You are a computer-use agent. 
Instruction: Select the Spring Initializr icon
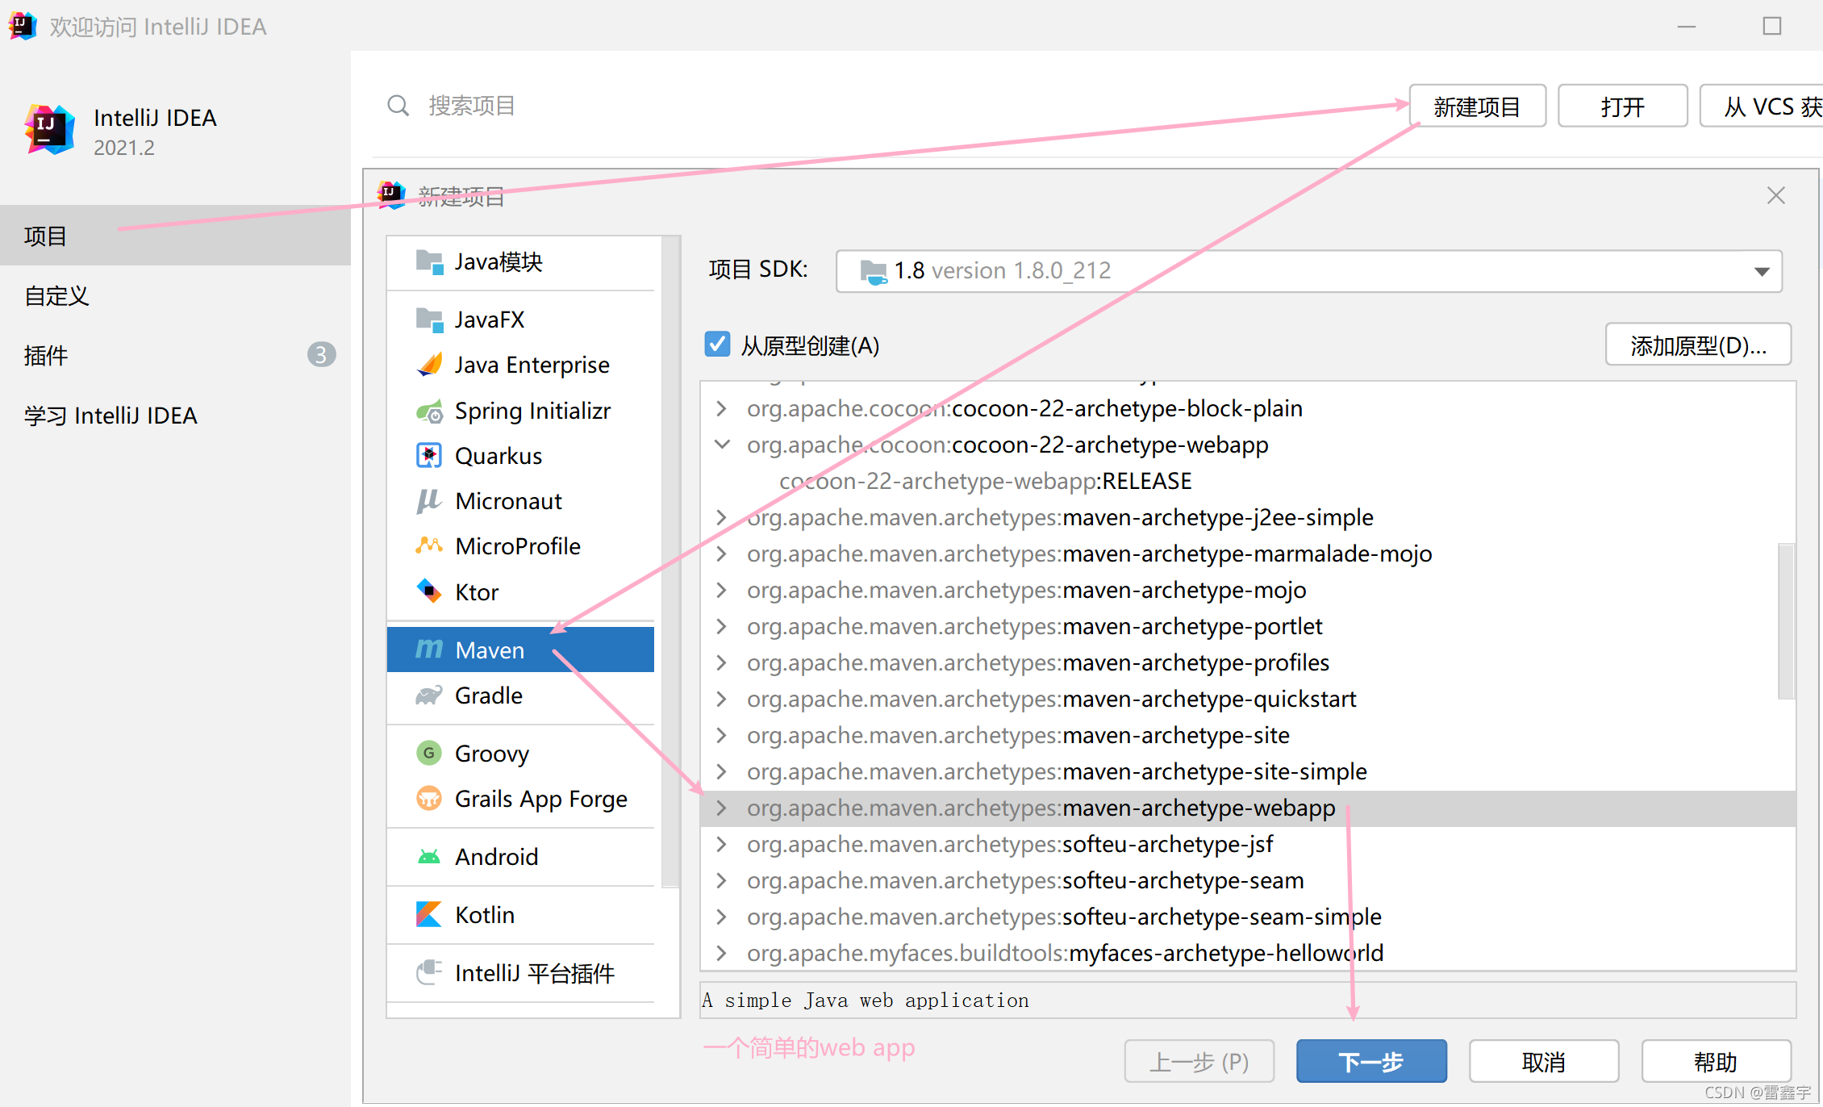[429, 411]
